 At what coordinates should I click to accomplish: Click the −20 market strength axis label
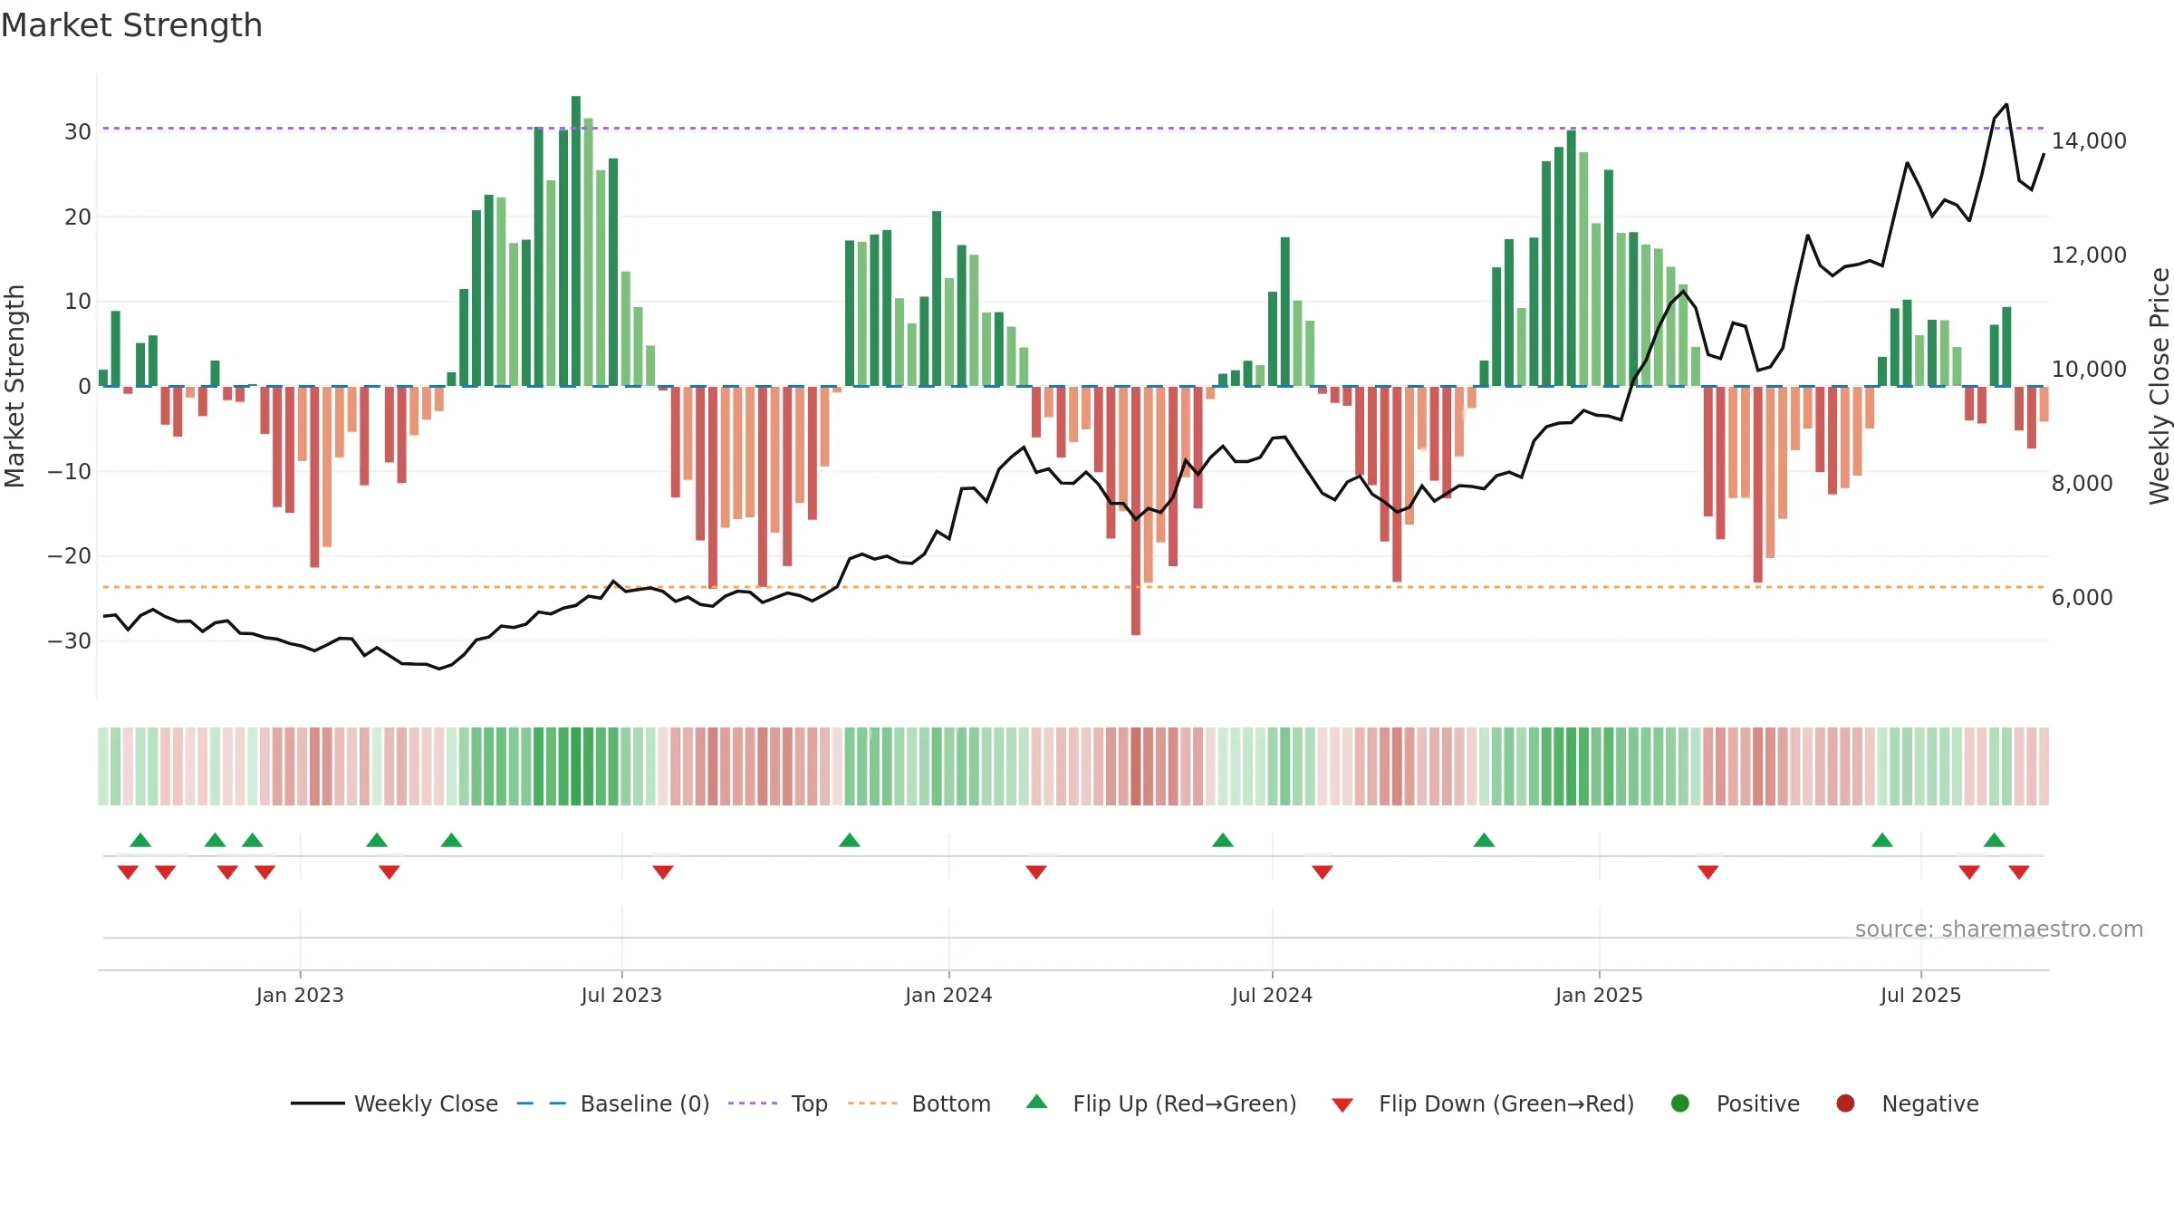pyautogui.click(x=69, y=555)
